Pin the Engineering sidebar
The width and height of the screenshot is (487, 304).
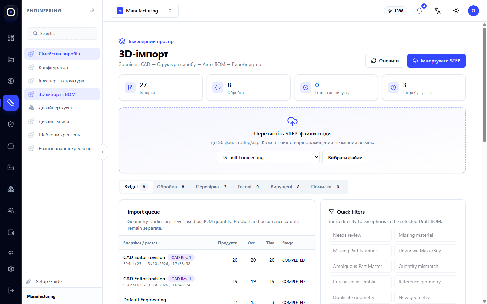[92, 11]
